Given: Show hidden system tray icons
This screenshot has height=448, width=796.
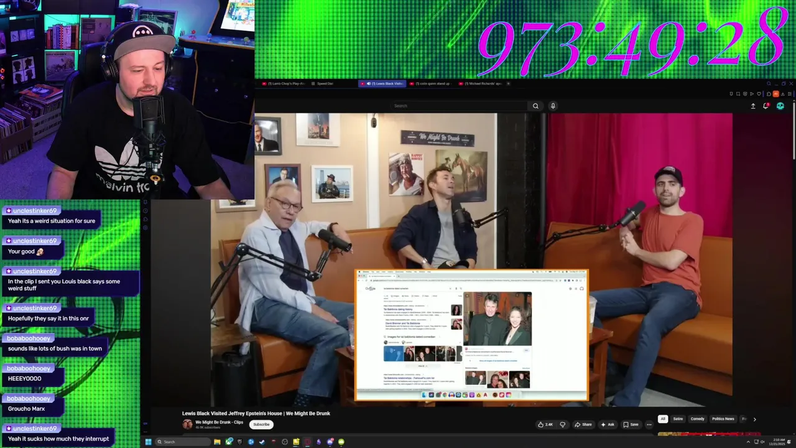Looking at the screenshot, I should 748,442.
